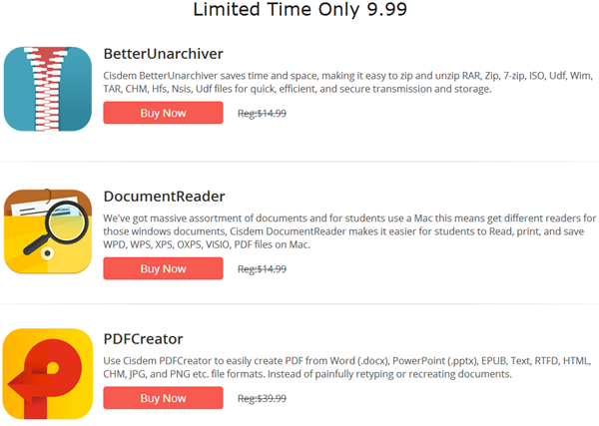
Task: Click Buy Now for DocumentReader
Action: pyautogui.click(x=163, y=268)
